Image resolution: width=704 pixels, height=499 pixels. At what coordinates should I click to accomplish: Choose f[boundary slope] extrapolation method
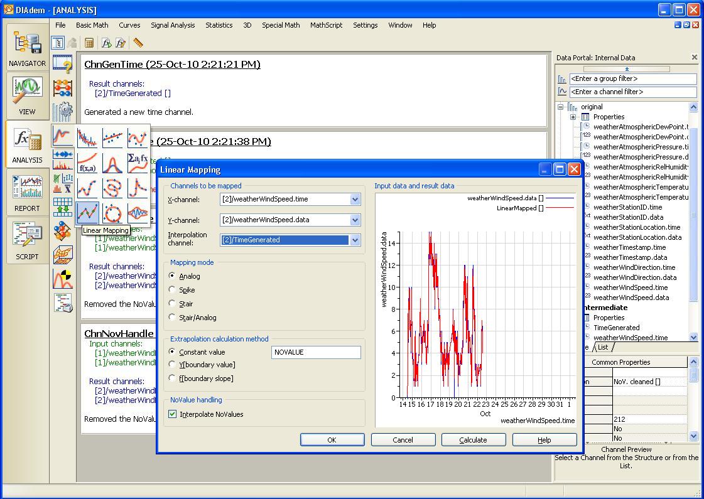click(172, 378)
